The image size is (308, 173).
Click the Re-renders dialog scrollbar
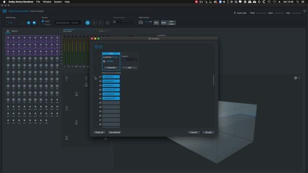click(x=214, y=80)
